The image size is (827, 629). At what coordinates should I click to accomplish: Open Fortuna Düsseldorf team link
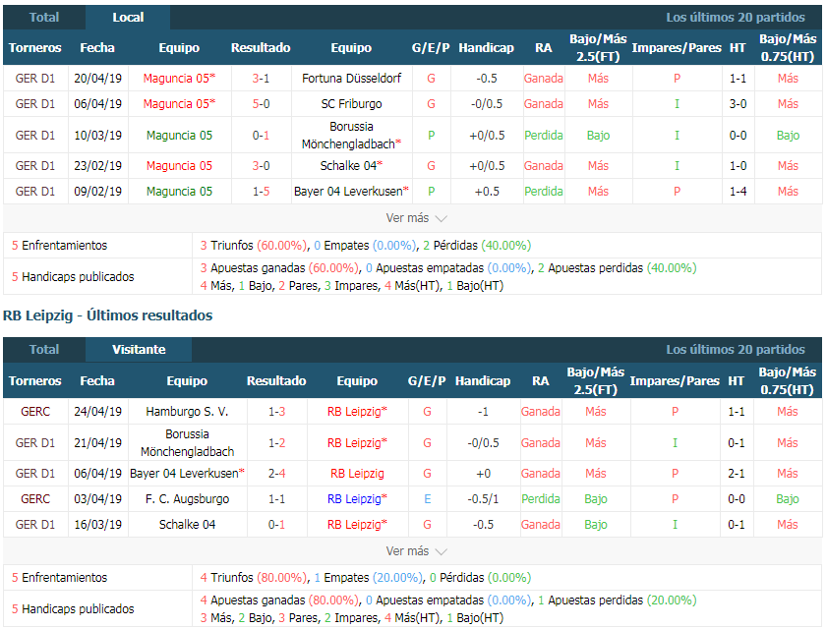(351, 79)
